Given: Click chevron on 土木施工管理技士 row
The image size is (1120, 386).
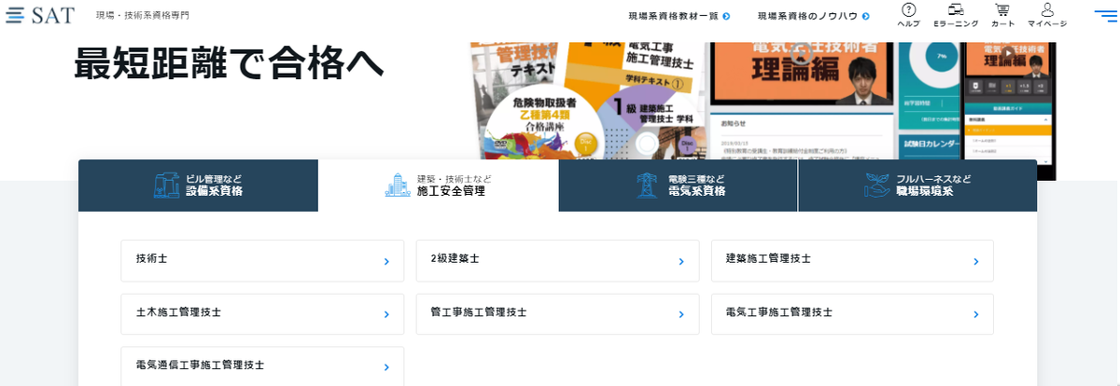Looking at the screenshot, I should [x=386, y=315].
